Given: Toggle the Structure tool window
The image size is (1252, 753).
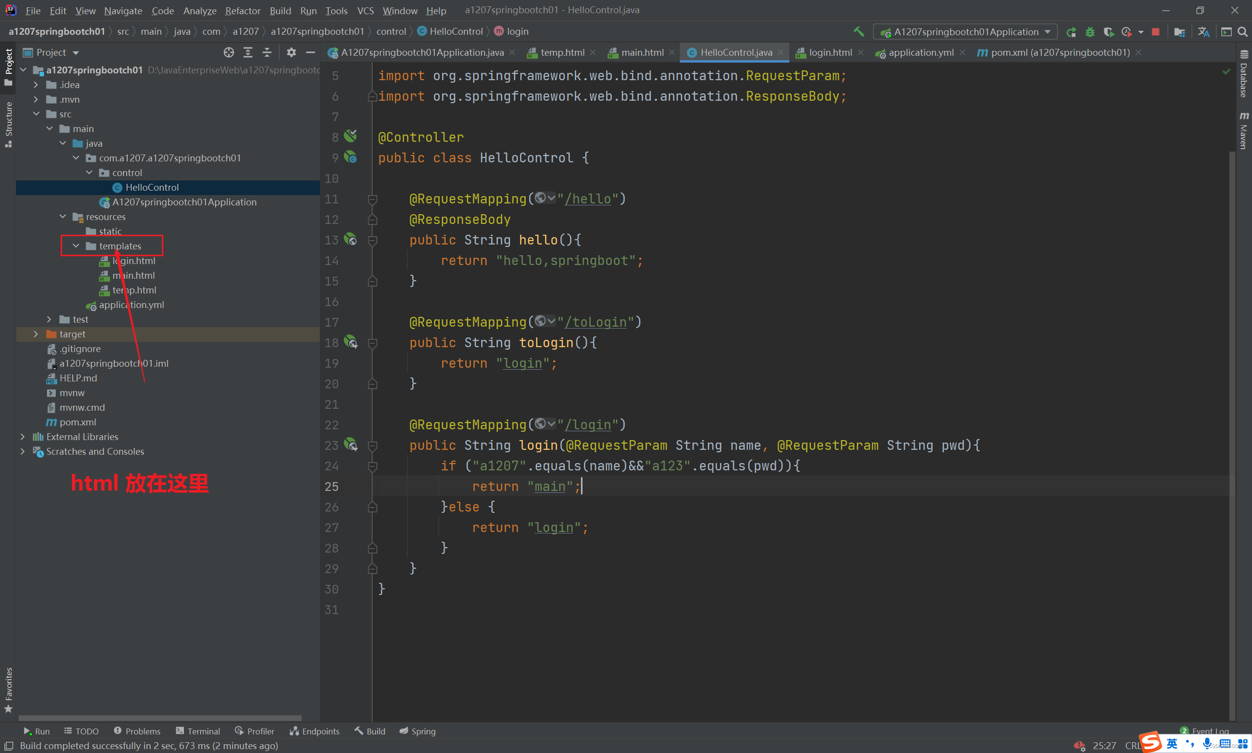Looking at the screenshot, I should [x=8, y=124].
